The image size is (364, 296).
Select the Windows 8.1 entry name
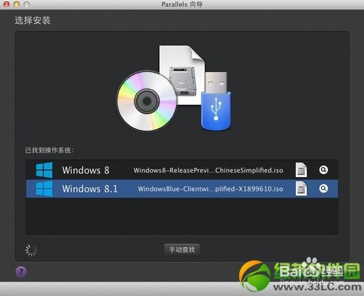(90, 189)
